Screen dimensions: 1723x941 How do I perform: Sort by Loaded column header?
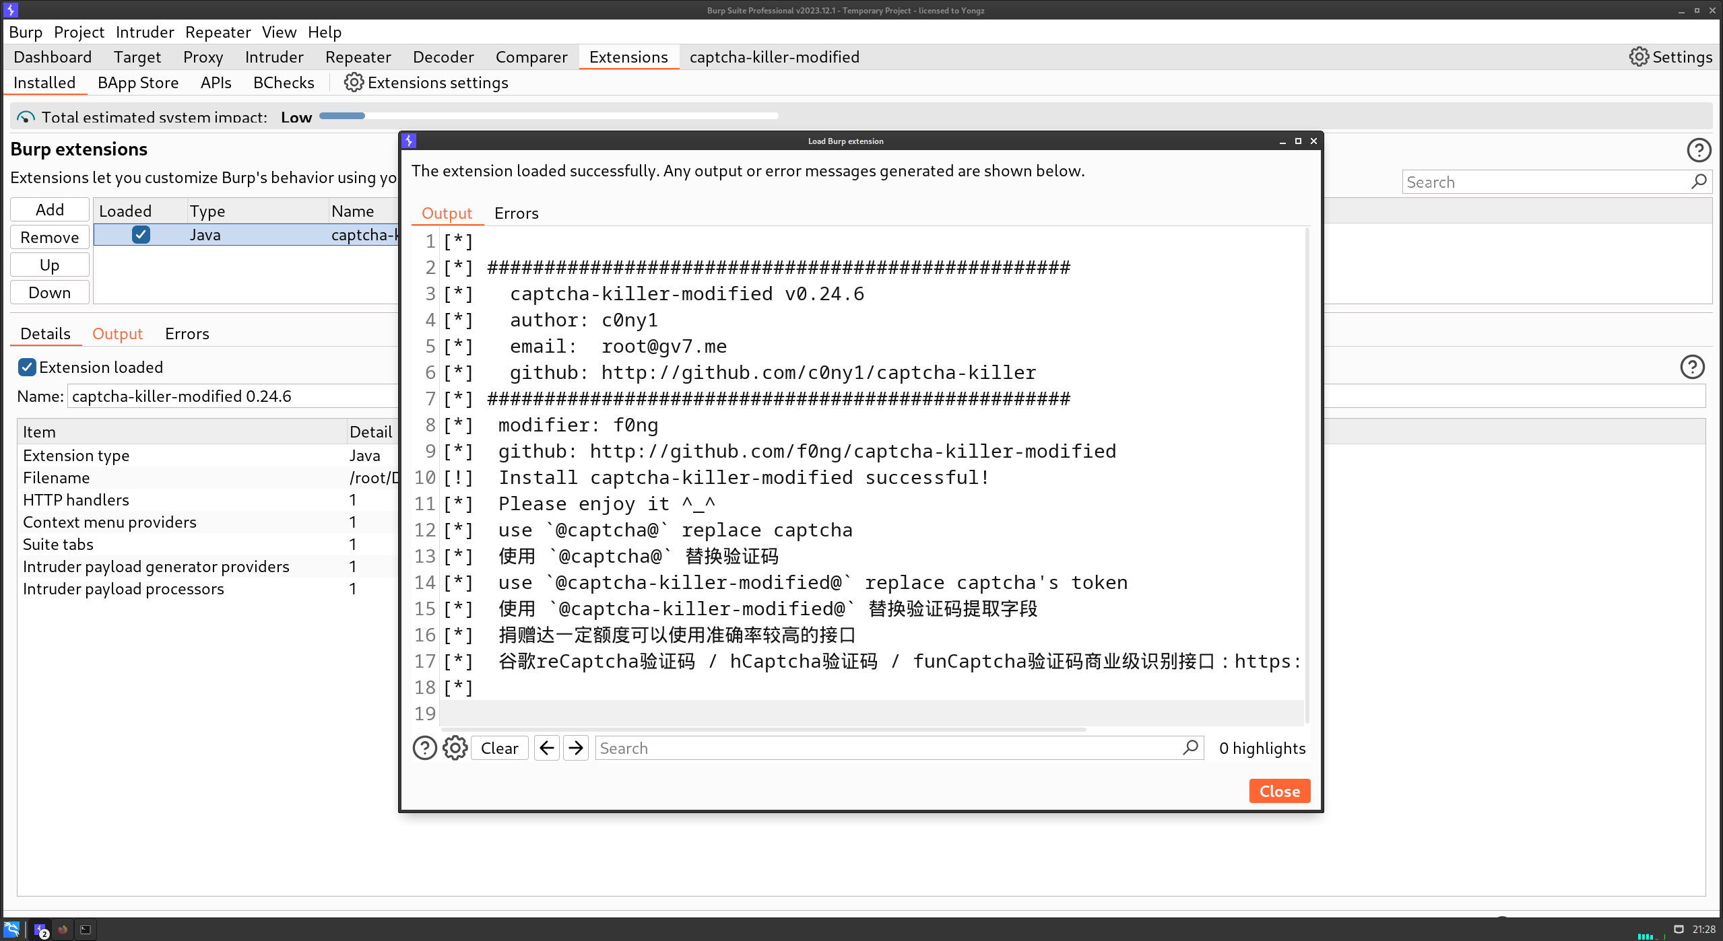tap(140, 211)
